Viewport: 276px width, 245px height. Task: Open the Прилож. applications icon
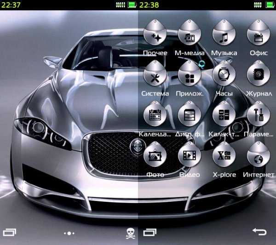pos(190,73)
